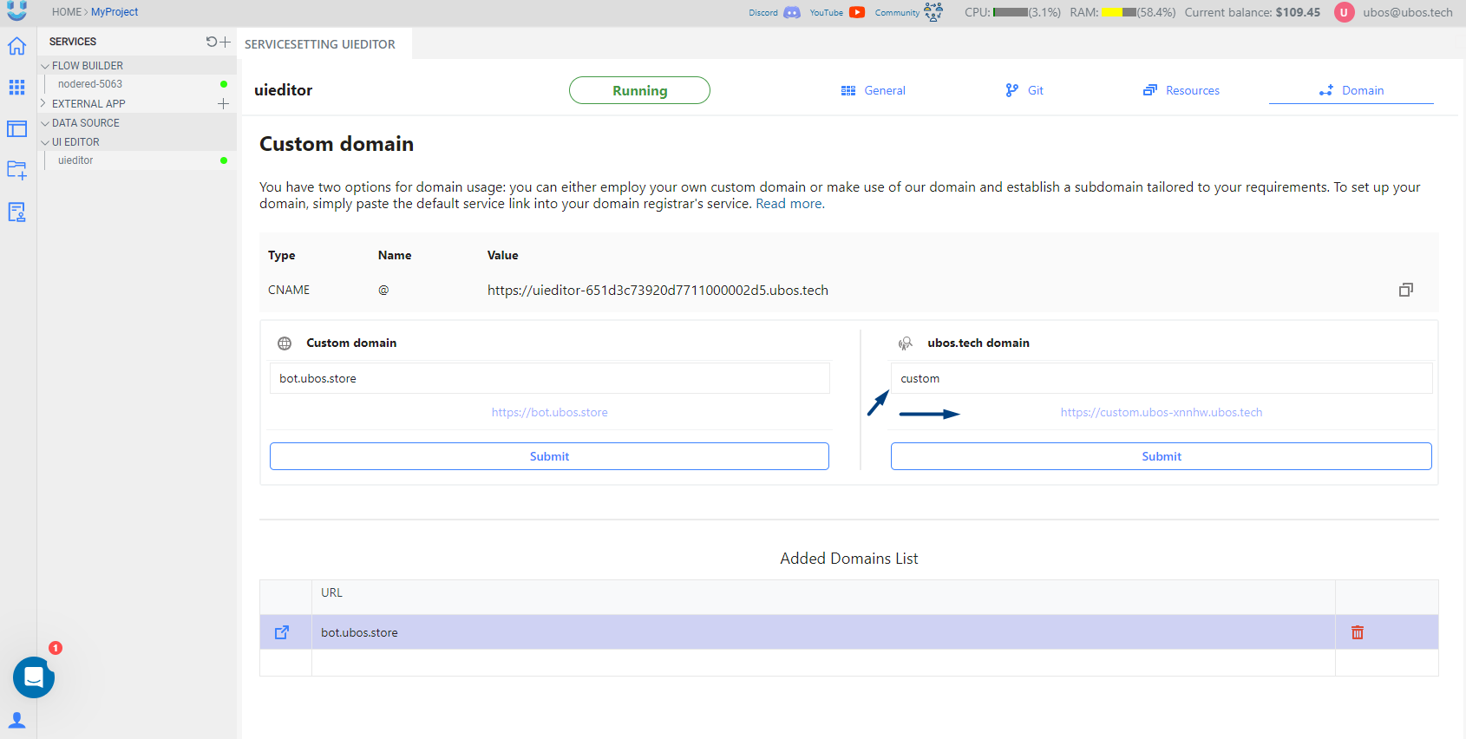Viewport: 1466px width, 739px height.
Task: Click the Running status button
Action: pyautogui.click(x=639, y=90)
